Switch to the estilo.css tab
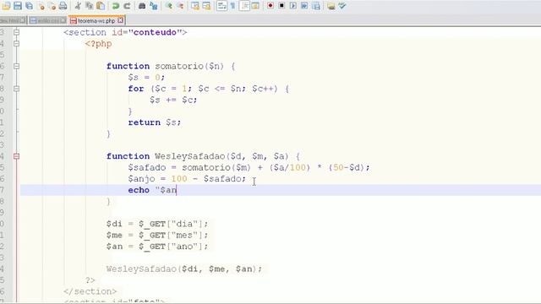Viewport: 541px width, 304px height. click(x=48, y=20)
